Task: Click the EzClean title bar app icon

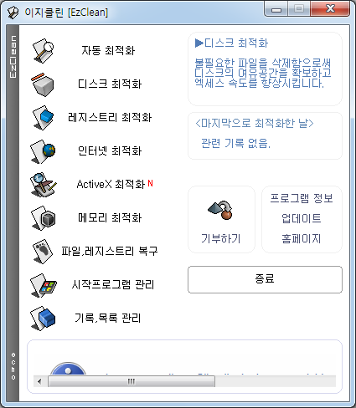Action: [x=13, y=13]
